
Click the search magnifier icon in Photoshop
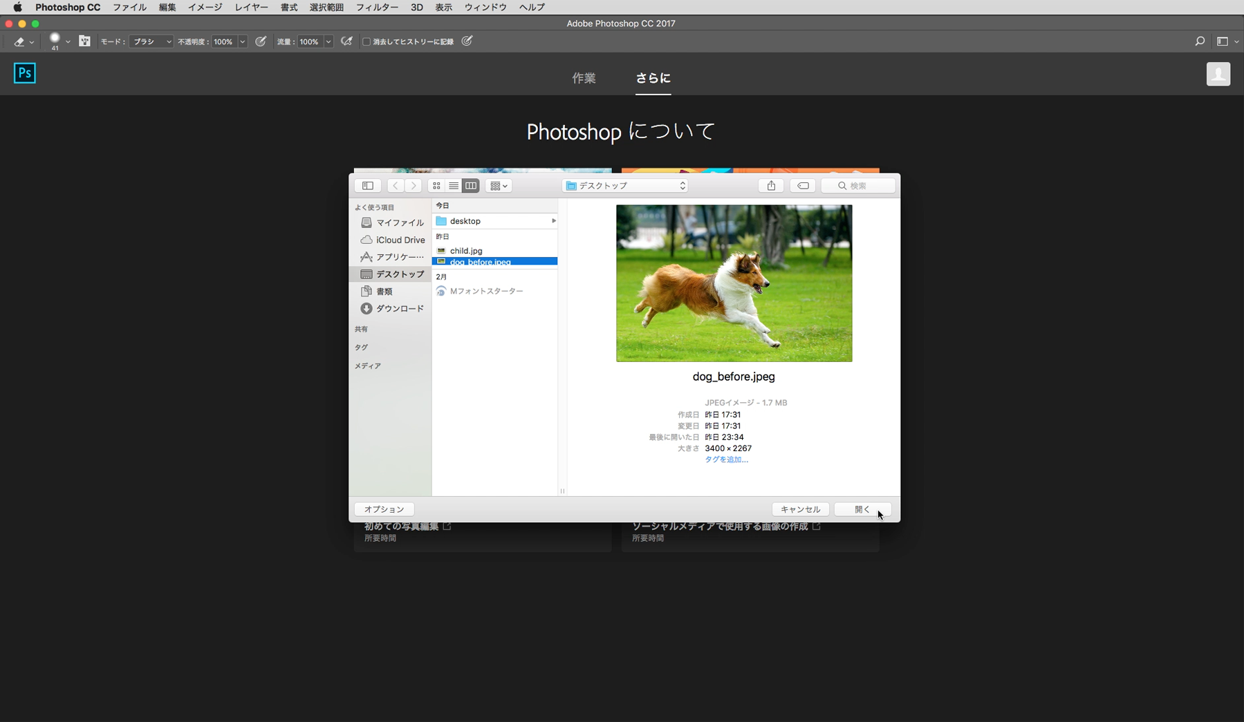(1200, 41)
